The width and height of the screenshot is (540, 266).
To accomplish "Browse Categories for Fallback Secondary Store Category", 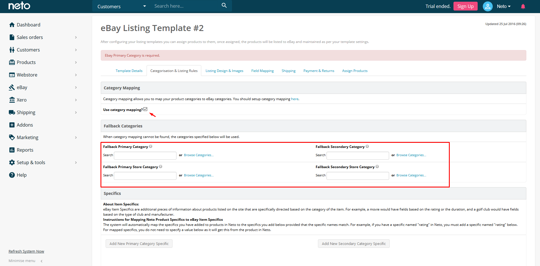I will [411, 175].
